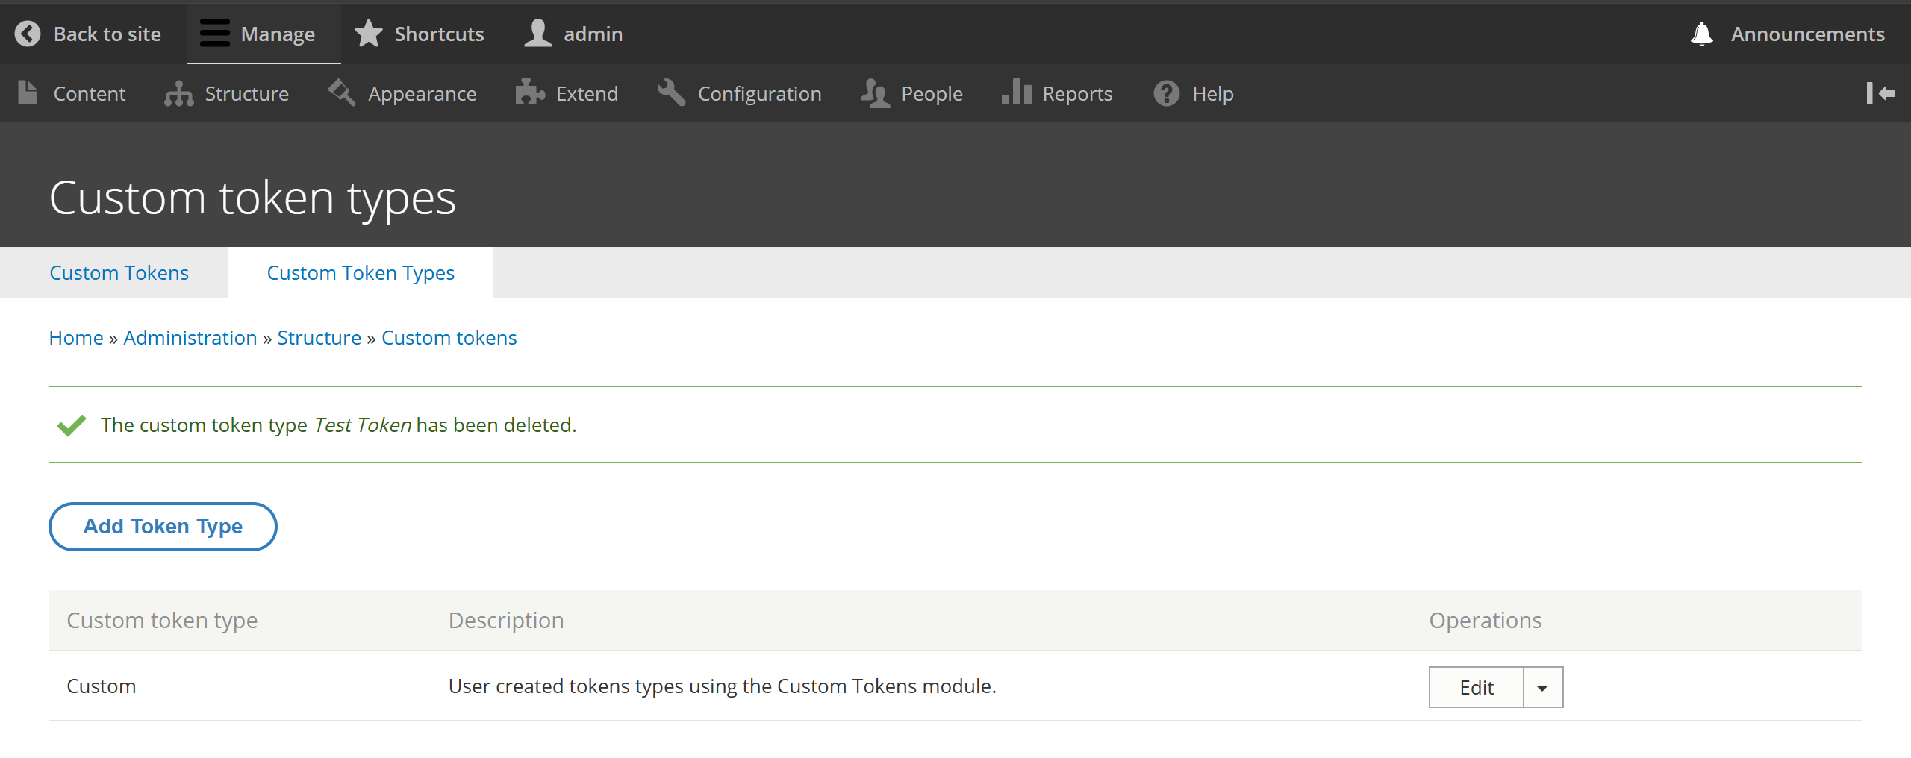
Task: Open Announcements bell icon
Action: [1702, 34]
